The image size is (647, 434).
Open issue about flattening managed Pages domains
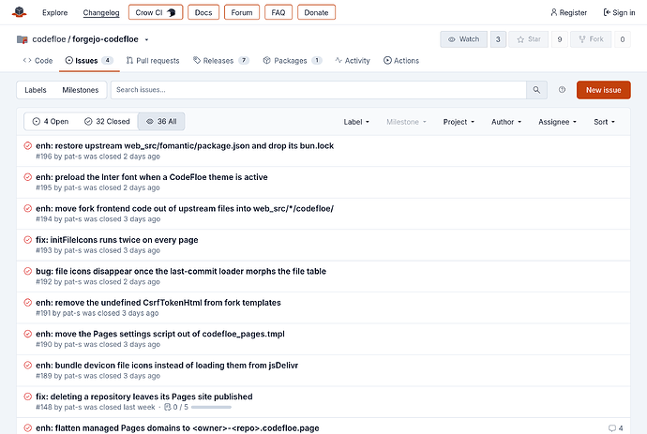click(x=177, y=428)
